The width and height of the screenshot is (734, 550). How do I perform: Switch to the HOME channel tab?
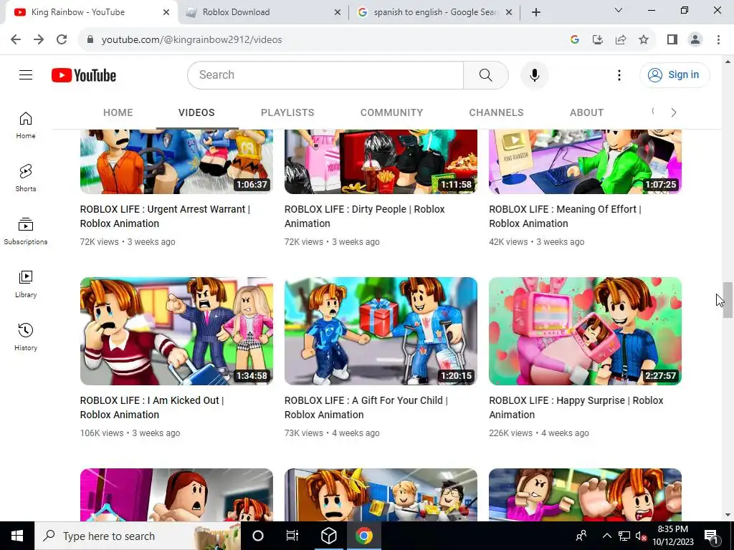pyautogui.click(x=118, y=112)
